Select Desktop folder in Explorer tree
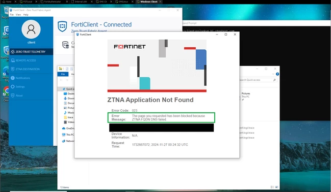Screen dimensions: 331x192 coord(69,93)
